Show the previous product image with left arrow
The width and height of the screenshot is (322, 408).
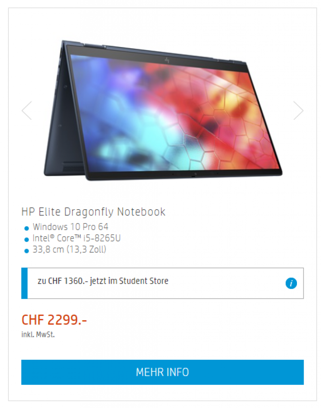pyautogui.click(x=27, y=110)
